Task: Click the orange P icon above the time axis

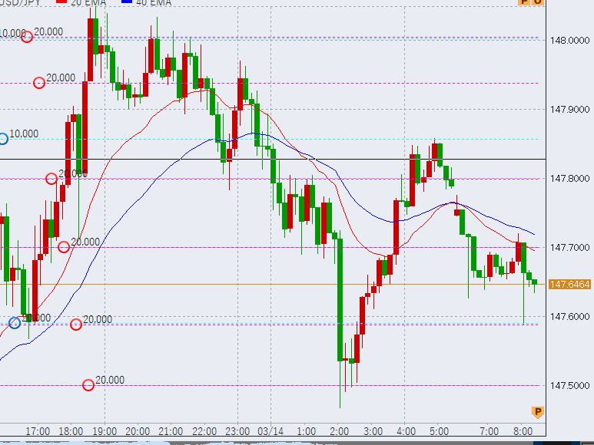Action: 537,412
